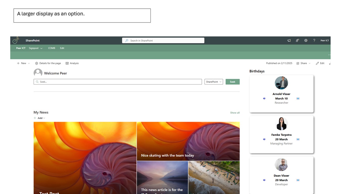The image size is (345, 194).
Task: Click the pencil Edit page button
Action: 320,63
